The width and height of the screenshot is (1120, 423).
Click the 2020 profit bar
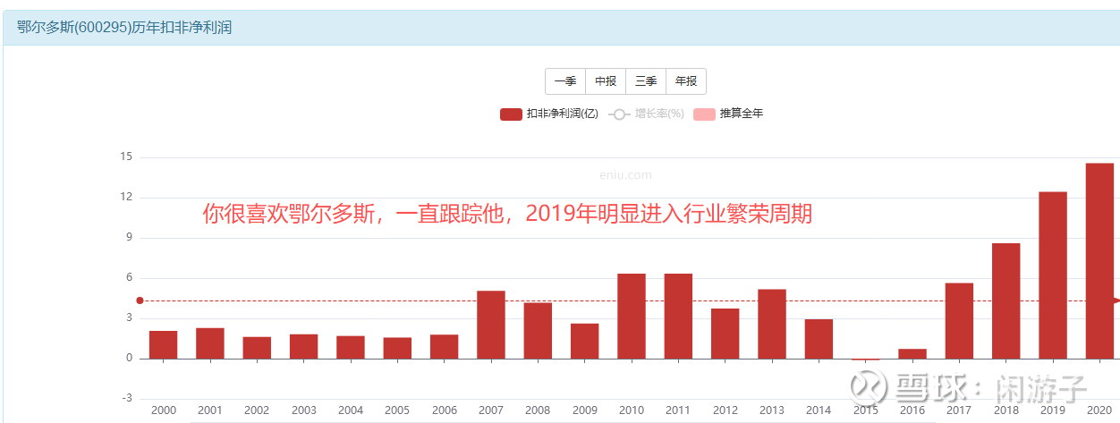(1099, 261)
